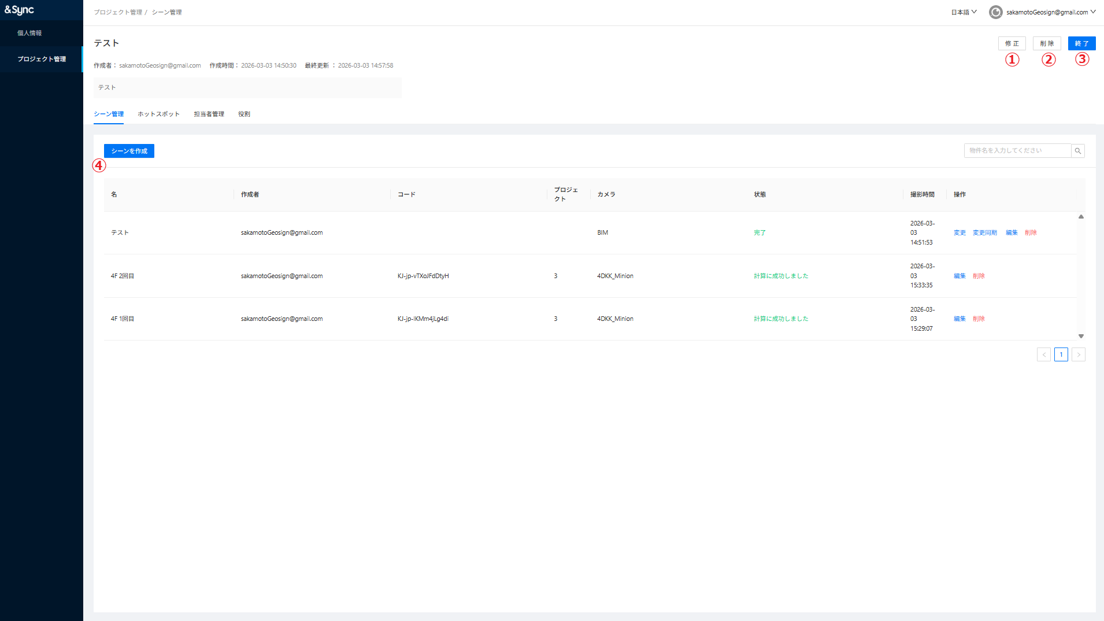
Task: Select プロジェクト管理 in the sidebar
Action: [x=42, y=59]
